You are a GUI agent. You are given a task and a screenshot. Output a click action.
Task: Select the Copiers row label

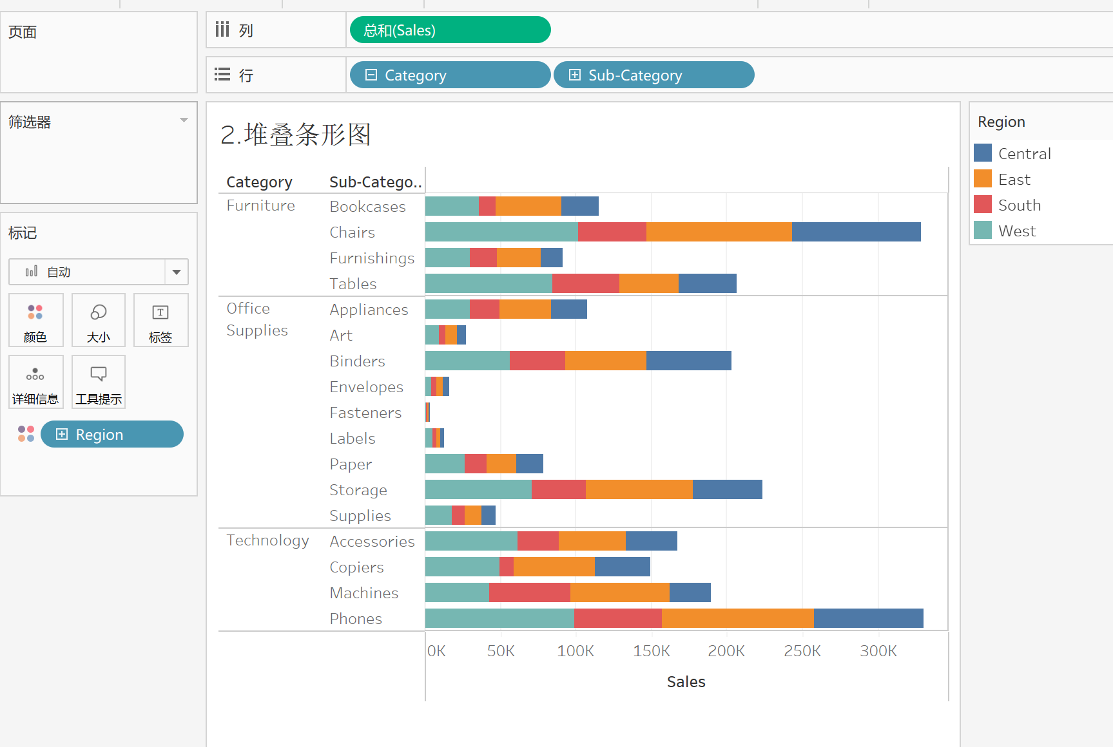pos(356,567)
